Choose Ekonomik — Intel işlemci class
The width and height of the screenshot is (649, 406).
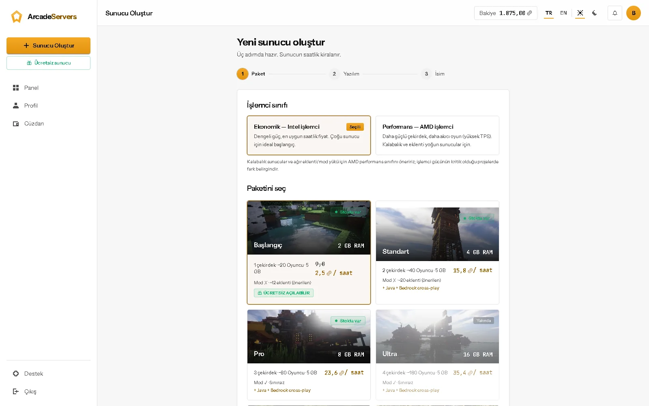point(309,136)
